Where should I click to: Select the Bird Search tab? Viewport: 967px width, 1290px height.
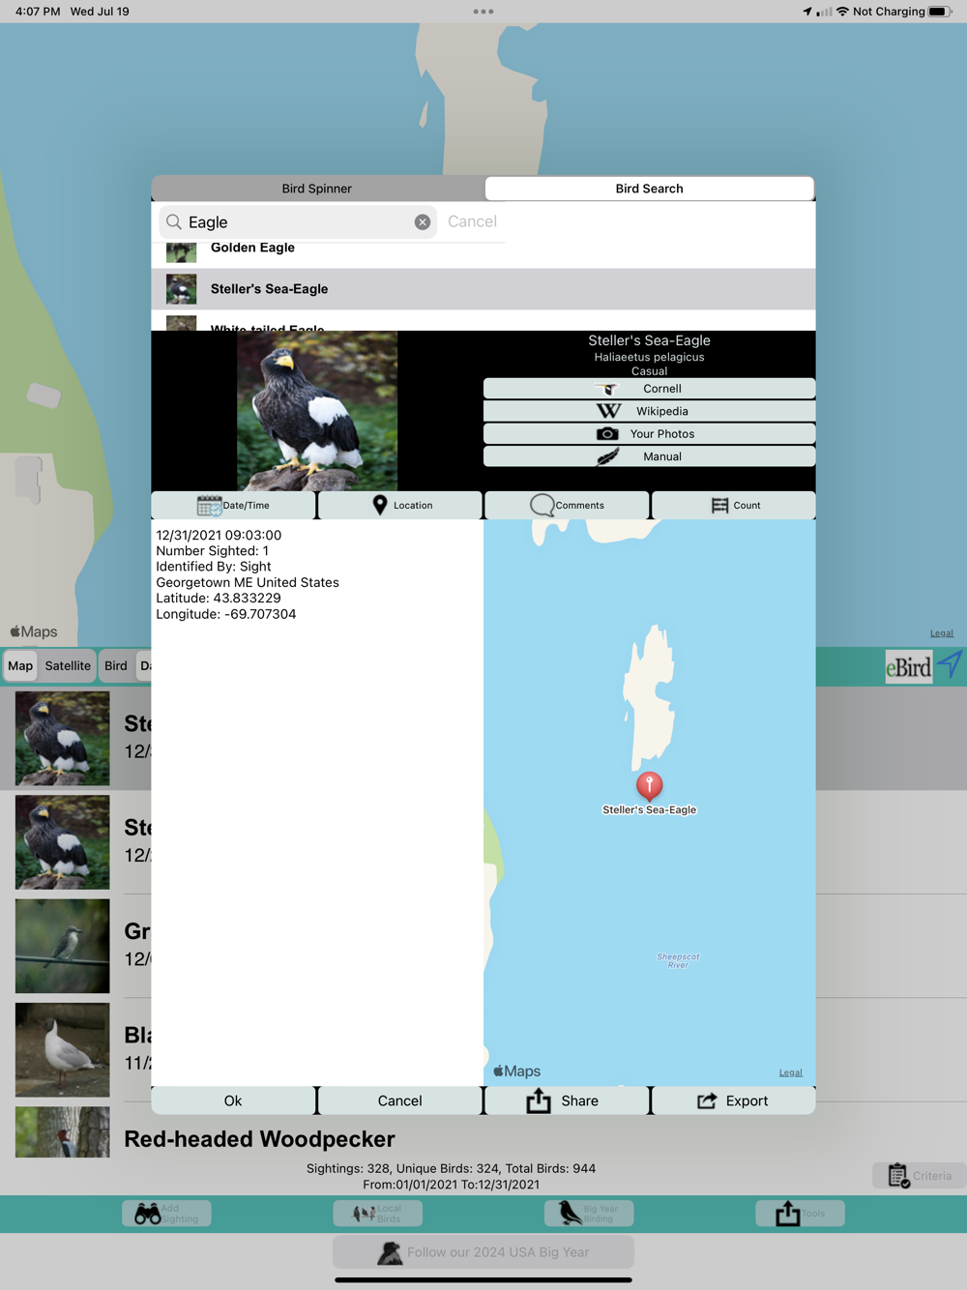649,189
